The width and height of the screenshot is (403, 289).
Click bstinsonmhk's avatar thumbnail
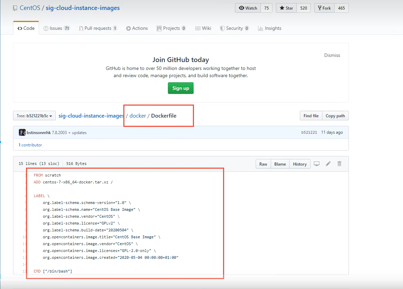point(22,133)
